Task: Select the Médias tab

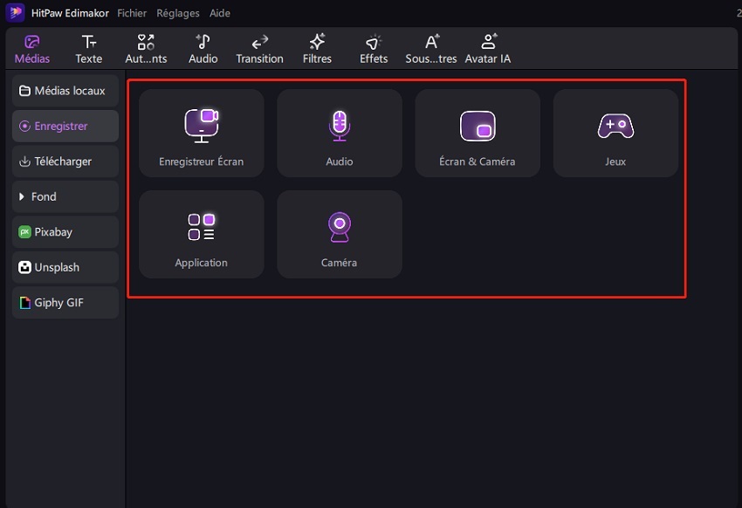Action: [x=32, y=49]
